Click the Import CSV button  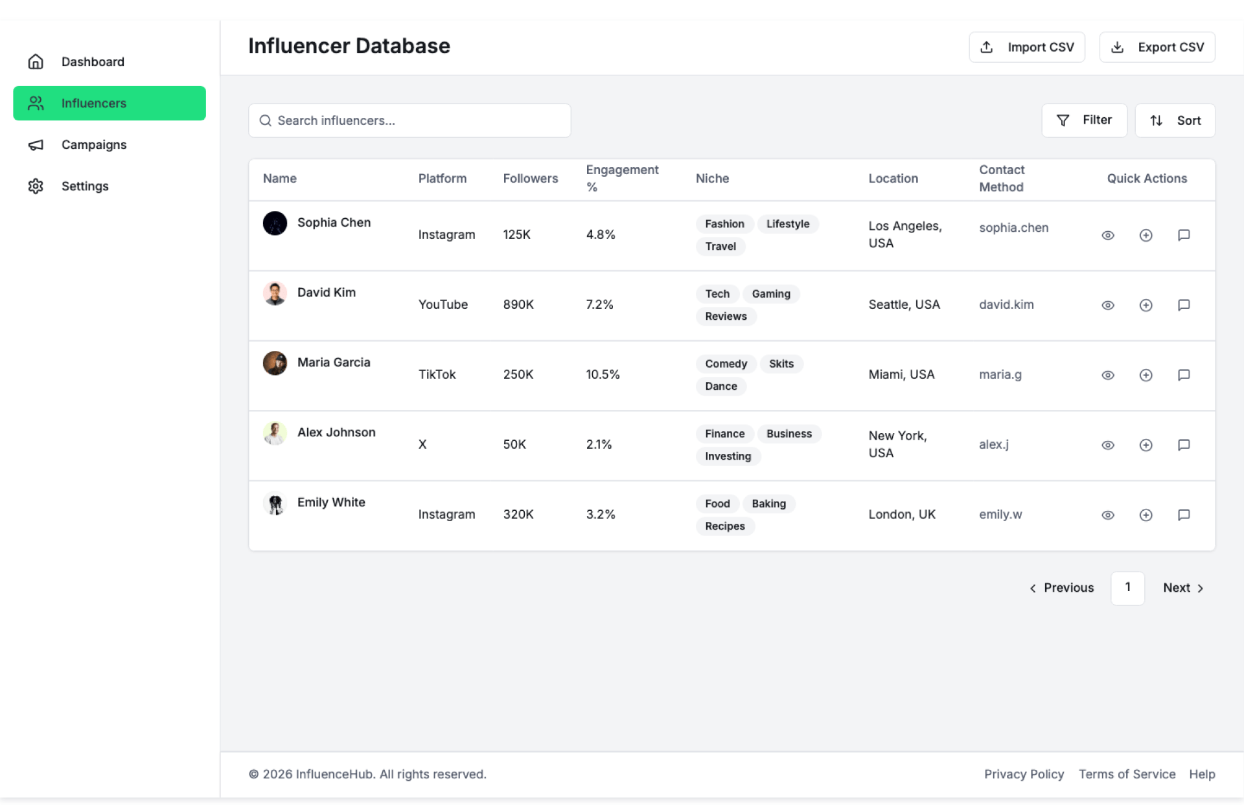(1027, 47)
